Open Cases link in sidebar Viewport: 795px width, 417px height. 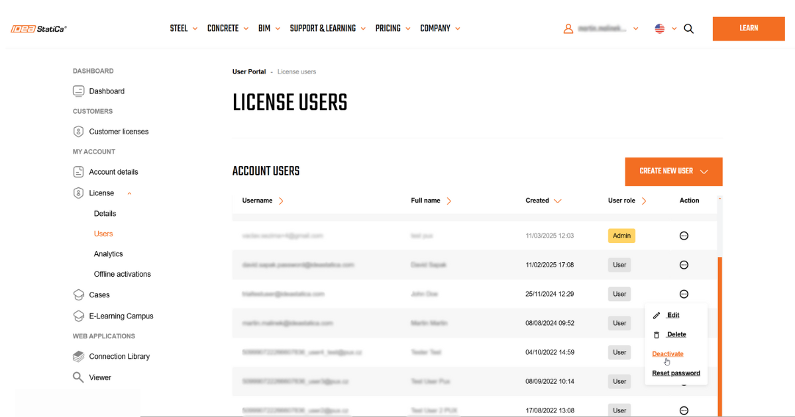click(99, 295)
